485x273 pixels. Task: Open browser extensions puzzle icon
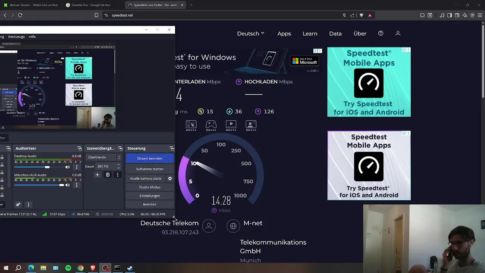pyautogui.click(x=422, y=15)
